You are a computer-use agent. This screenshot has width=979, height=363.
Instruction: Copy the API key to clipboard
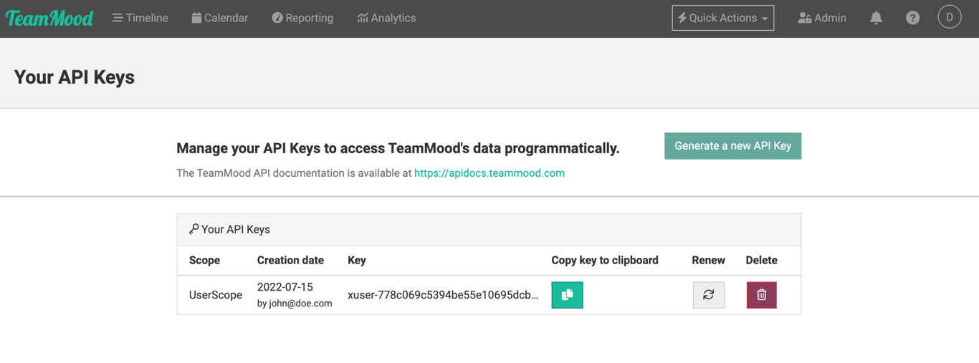pos(567,295)
